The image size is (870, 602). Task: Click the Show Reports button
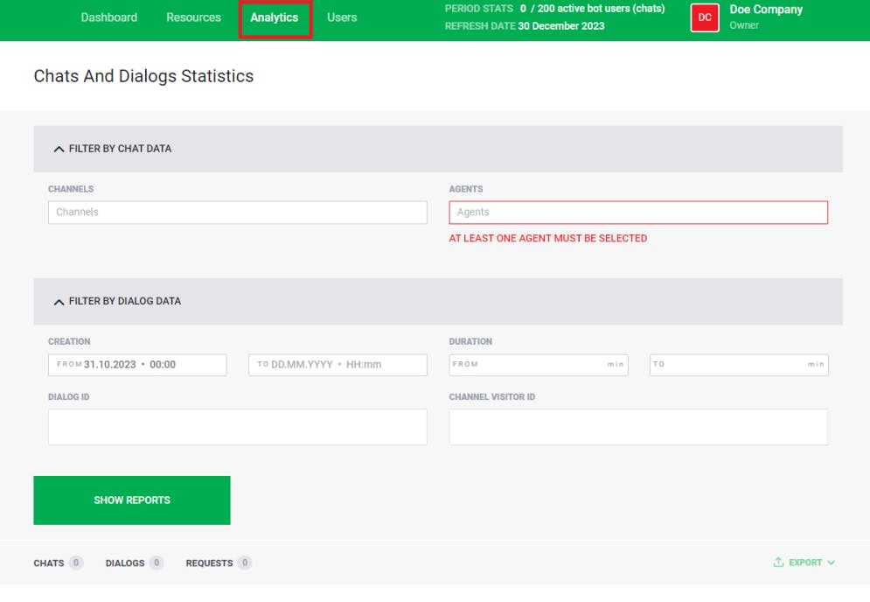pyautogui.click(x=131, y=500)
